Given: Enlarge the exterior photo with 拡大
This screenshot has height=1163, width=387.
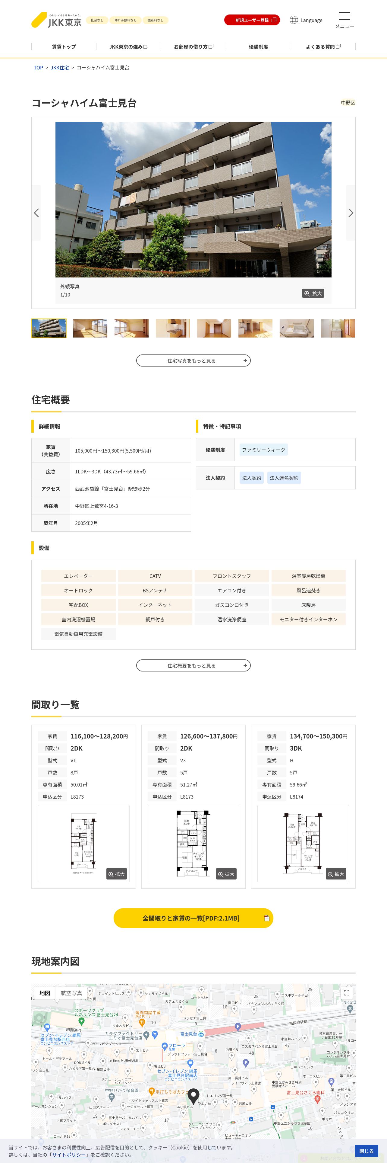Looking at the screenshot, I should [x=313, y=293].
